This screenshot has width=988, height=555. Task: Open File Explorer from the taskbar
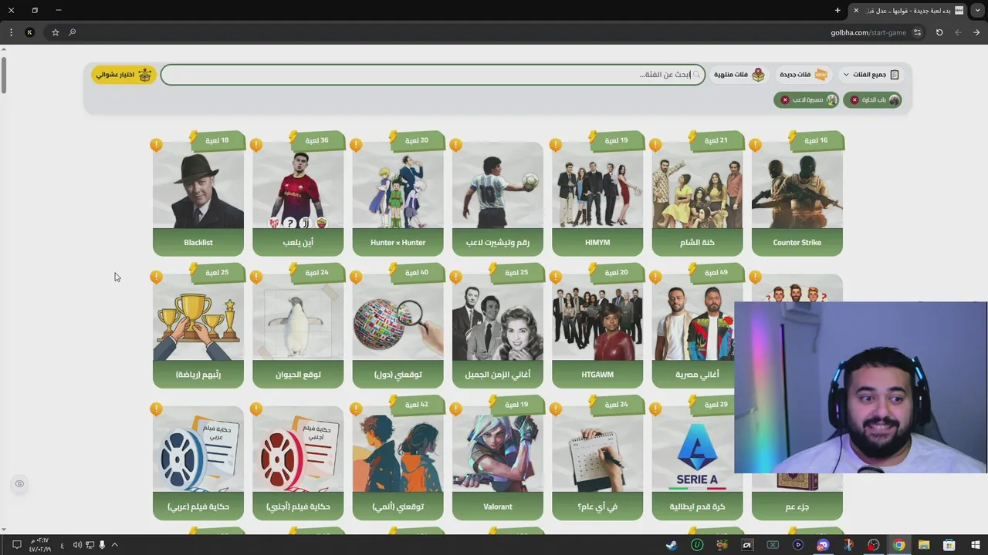tap(924, 545)
